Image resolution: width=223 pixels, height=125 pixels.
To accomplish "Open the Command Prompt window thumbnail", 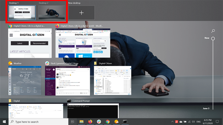I will (93, 111).
